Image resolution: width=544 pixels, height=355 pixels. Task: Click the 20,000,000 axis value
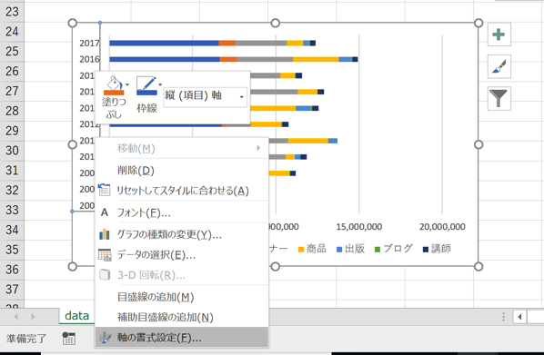pos(442,227)
